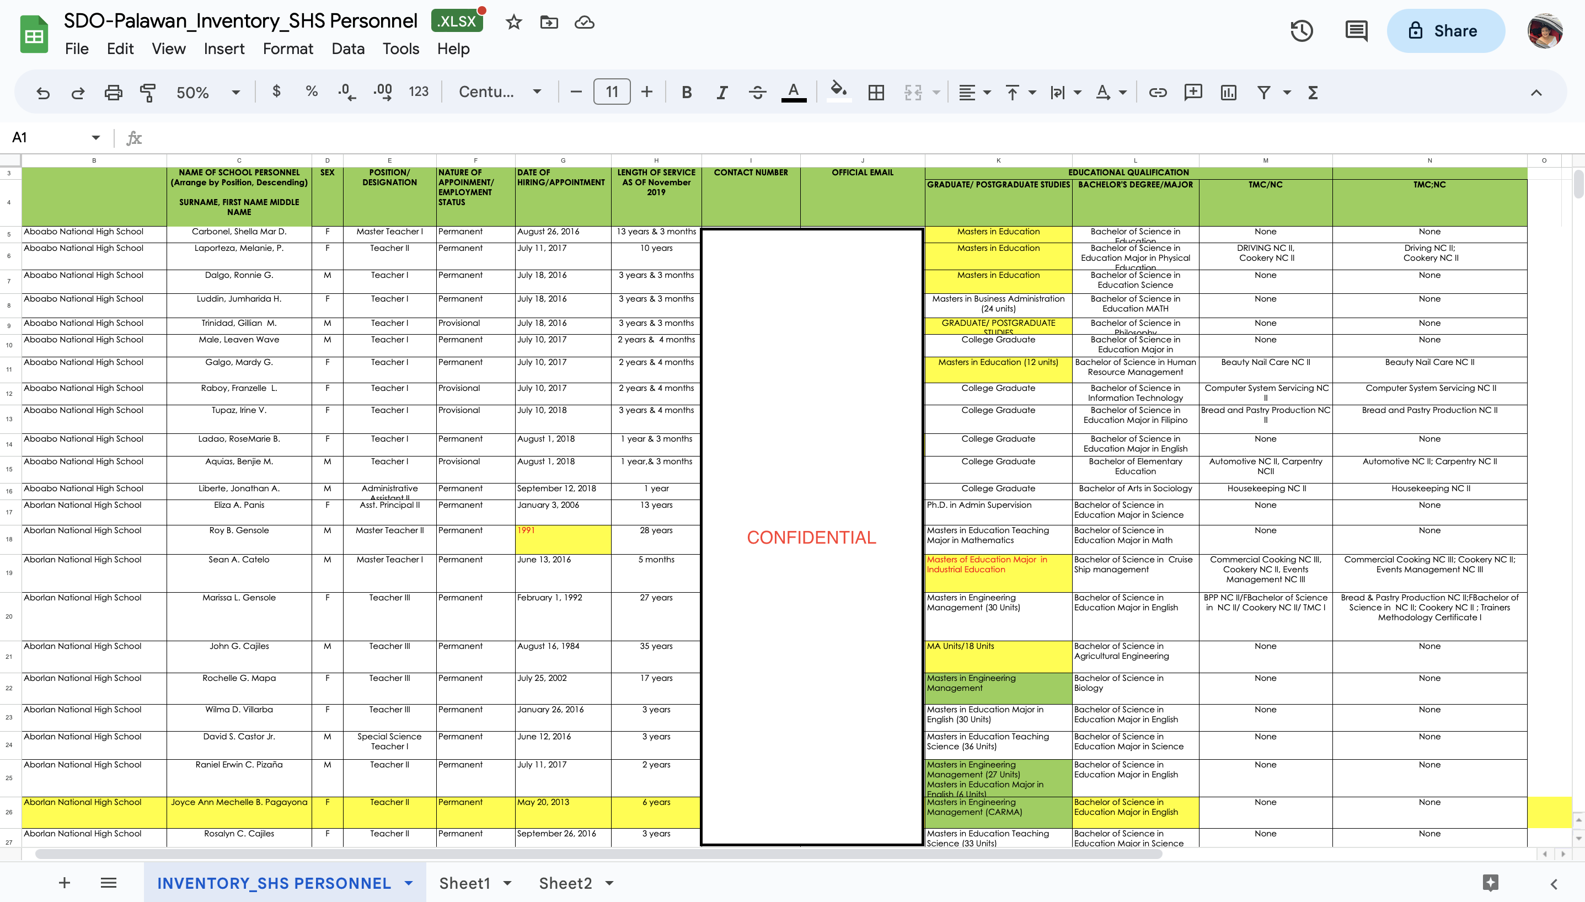Click the insert chart icon

pyautogui.click(x=1228, y=92)
